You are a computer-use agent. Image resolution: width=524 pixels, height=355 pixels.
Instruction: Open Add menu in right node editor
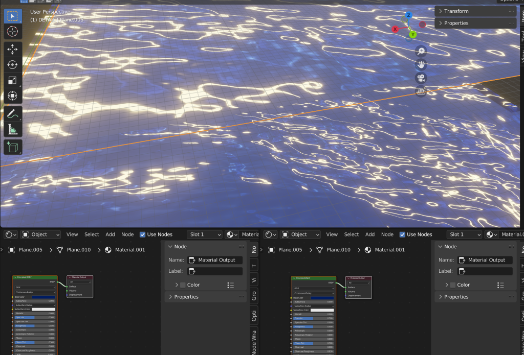tap(370, 234)
